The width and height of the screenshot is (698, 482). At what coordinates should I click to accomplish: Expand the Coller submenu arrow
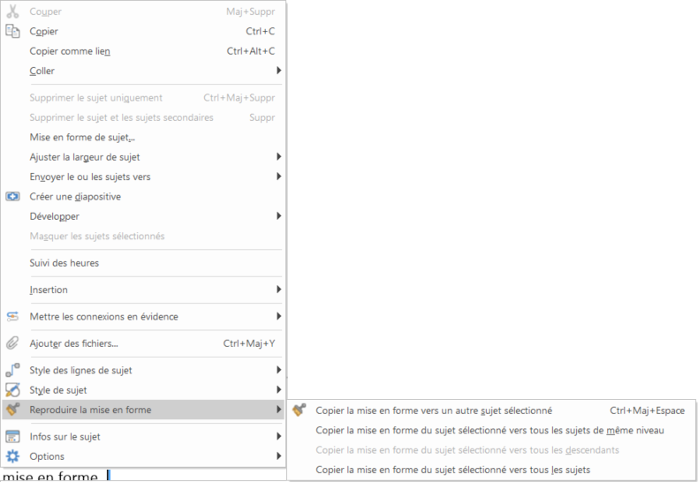click(x=278, y=71)
